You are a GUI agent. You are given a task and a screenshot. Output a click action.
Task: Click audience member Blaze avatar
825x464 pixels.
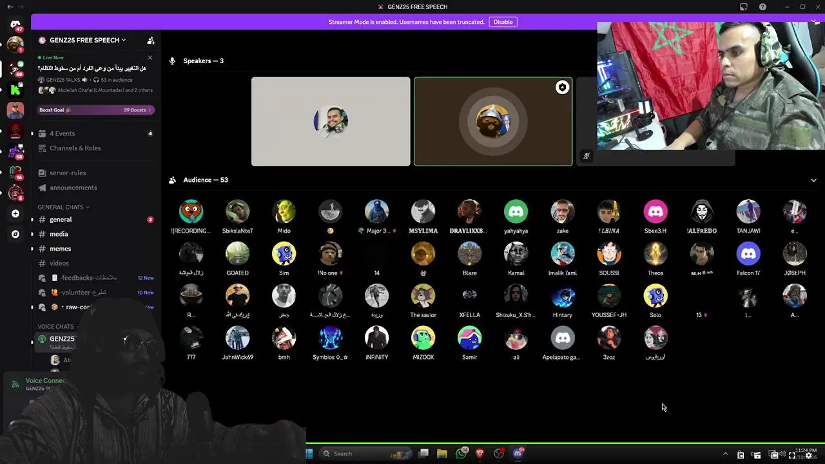pos(470,254)
